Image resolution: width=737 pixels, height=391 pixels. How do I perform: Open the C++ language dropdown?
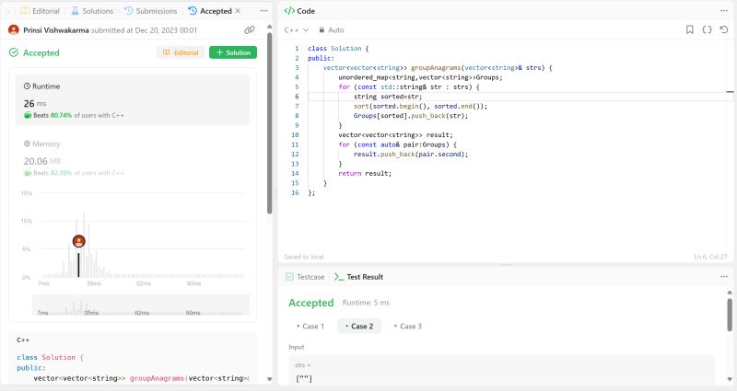pos(296,30)
